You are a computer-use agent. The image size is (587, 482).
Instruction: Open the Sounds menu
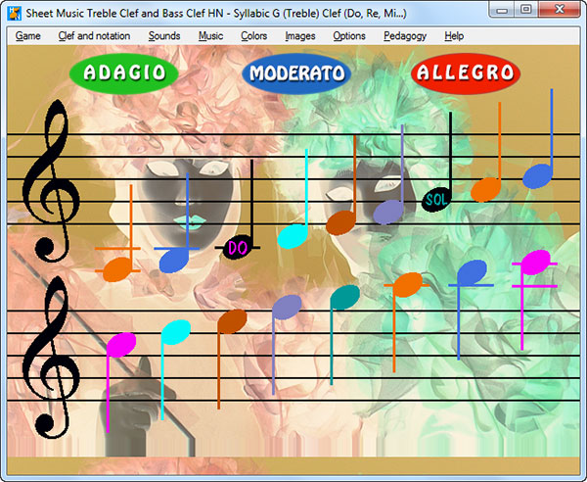click(x=164, y=36)
